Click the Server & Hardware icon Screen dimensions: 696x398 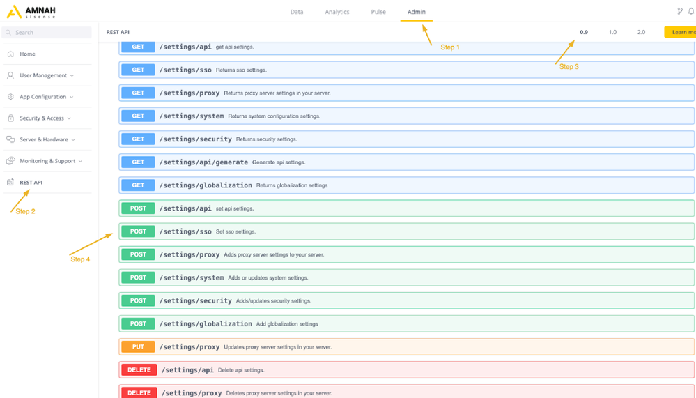(10, 139)
